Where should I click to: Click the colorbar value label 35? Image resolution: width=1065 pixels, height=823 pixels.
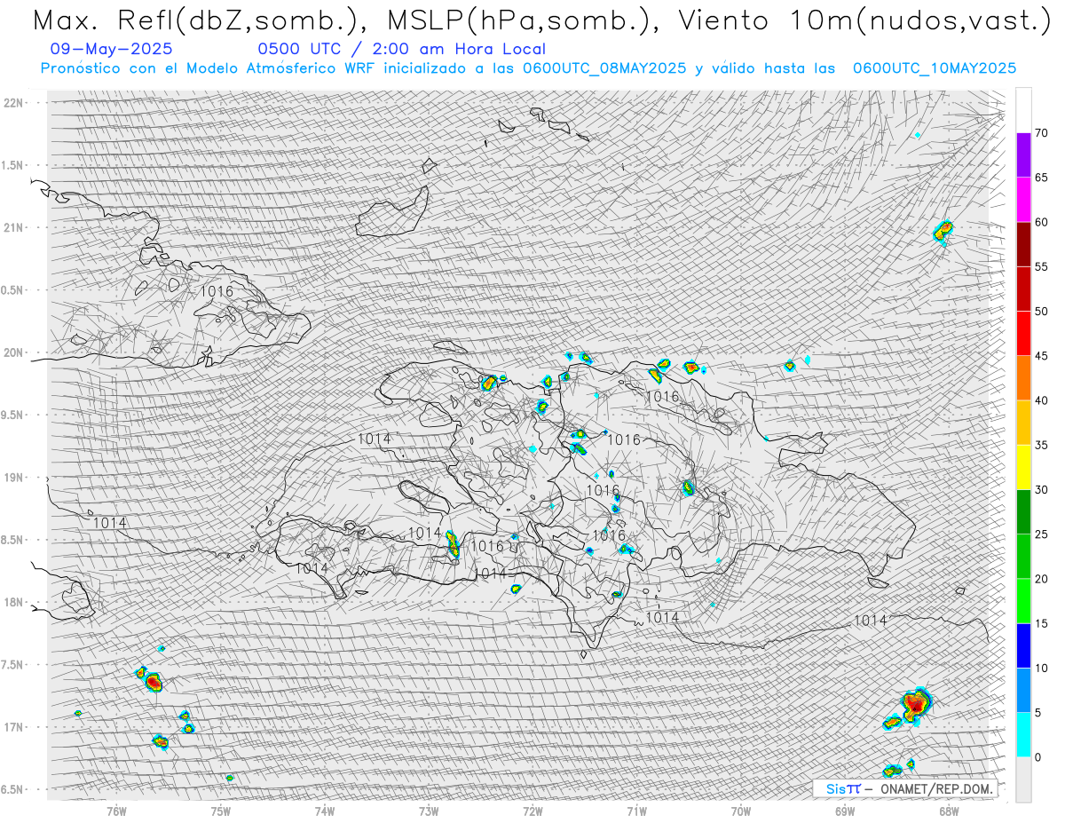[1041, 445]
